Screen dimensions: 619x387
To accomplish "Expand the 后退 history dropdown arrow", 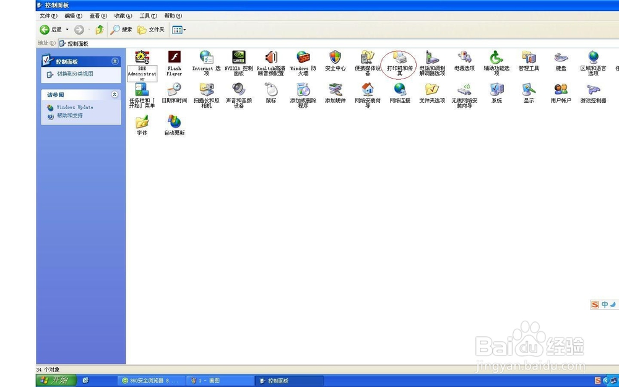I will click(67, 30).
